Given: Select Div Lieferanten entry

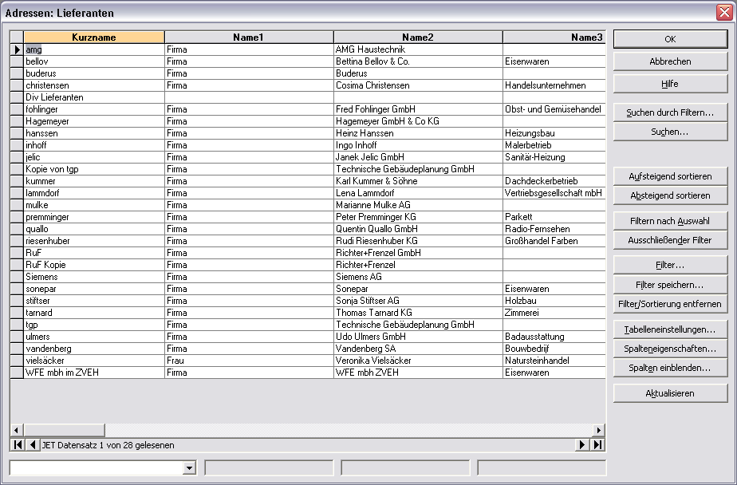Looking at the screenshot, I should 94,97.
